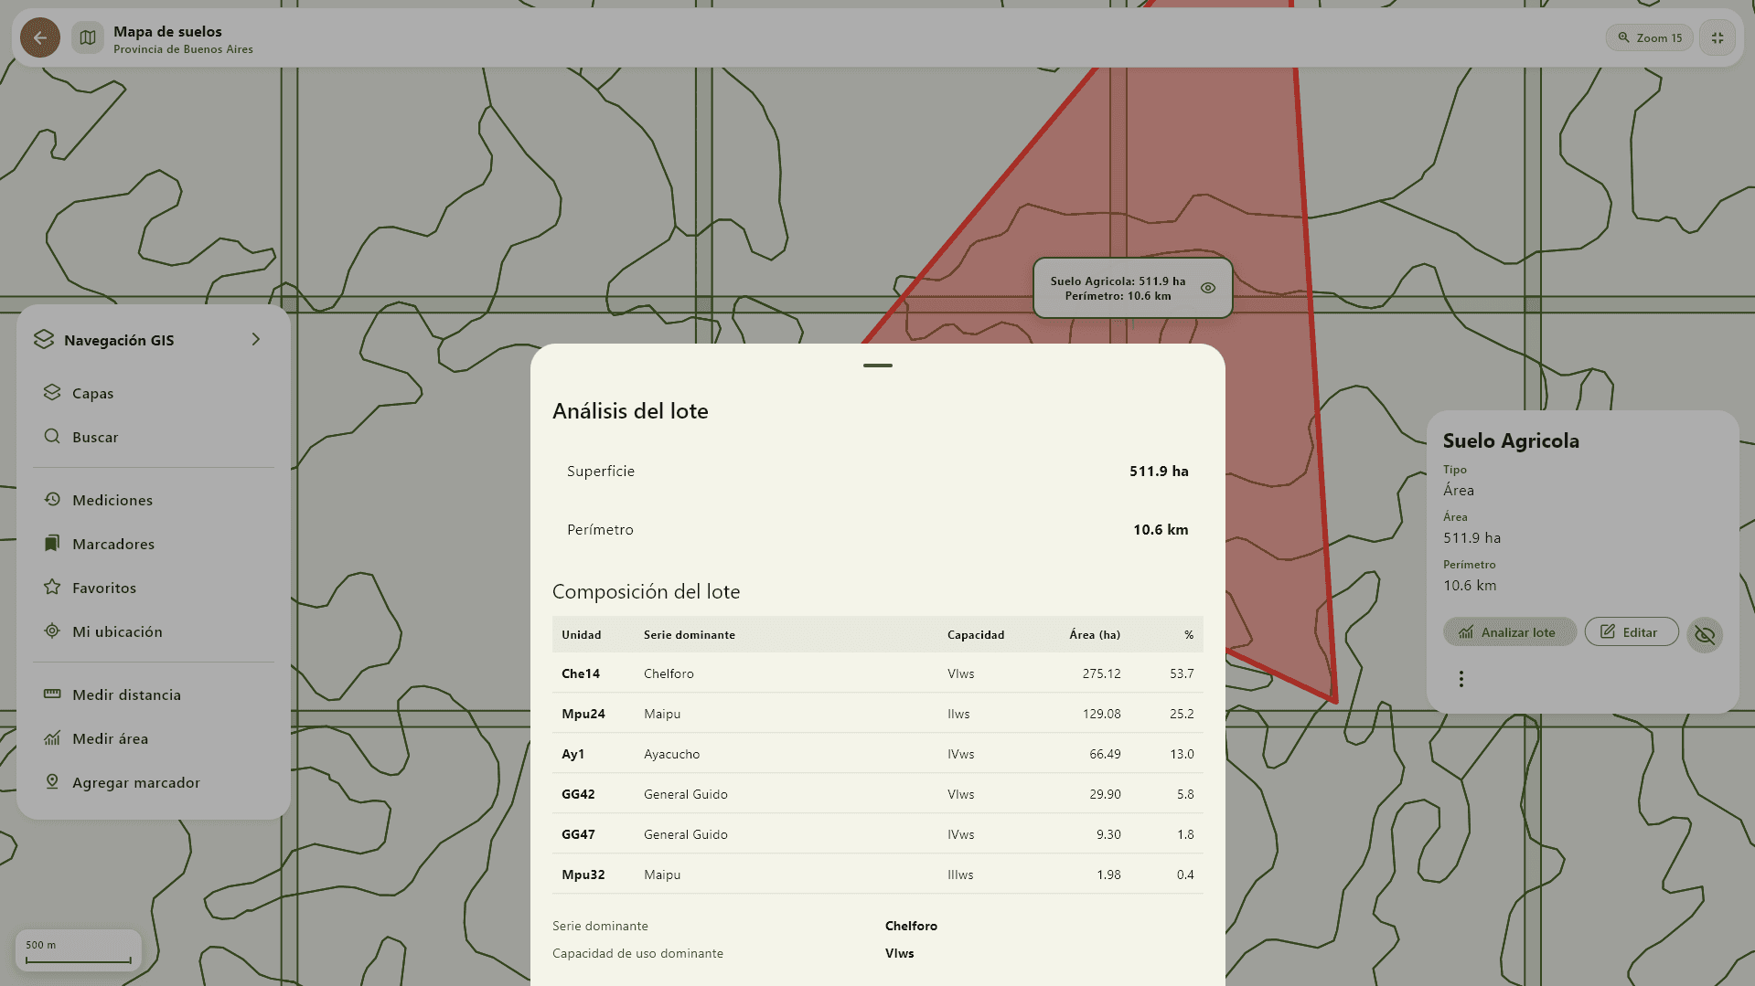1755x986 pixels.
Task: Click the back arrow button
Action: pyautogui.click(x=40, y=38)
